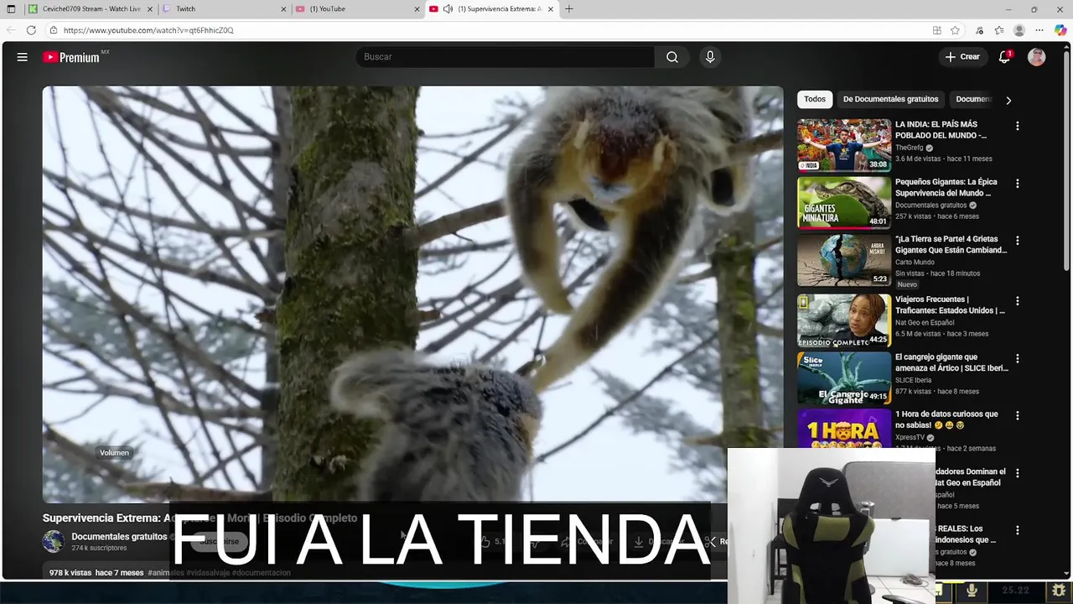Open options for 1 Hora de datos curiosos
The height and width of the screenshot is (604, 1073).
pos(1018,415)
